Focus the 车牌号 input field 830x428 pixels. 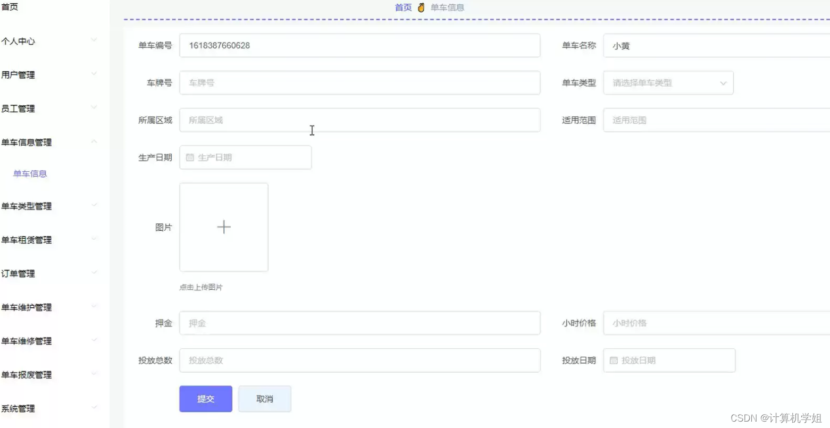pyautogui.click(x=360, y=83)
